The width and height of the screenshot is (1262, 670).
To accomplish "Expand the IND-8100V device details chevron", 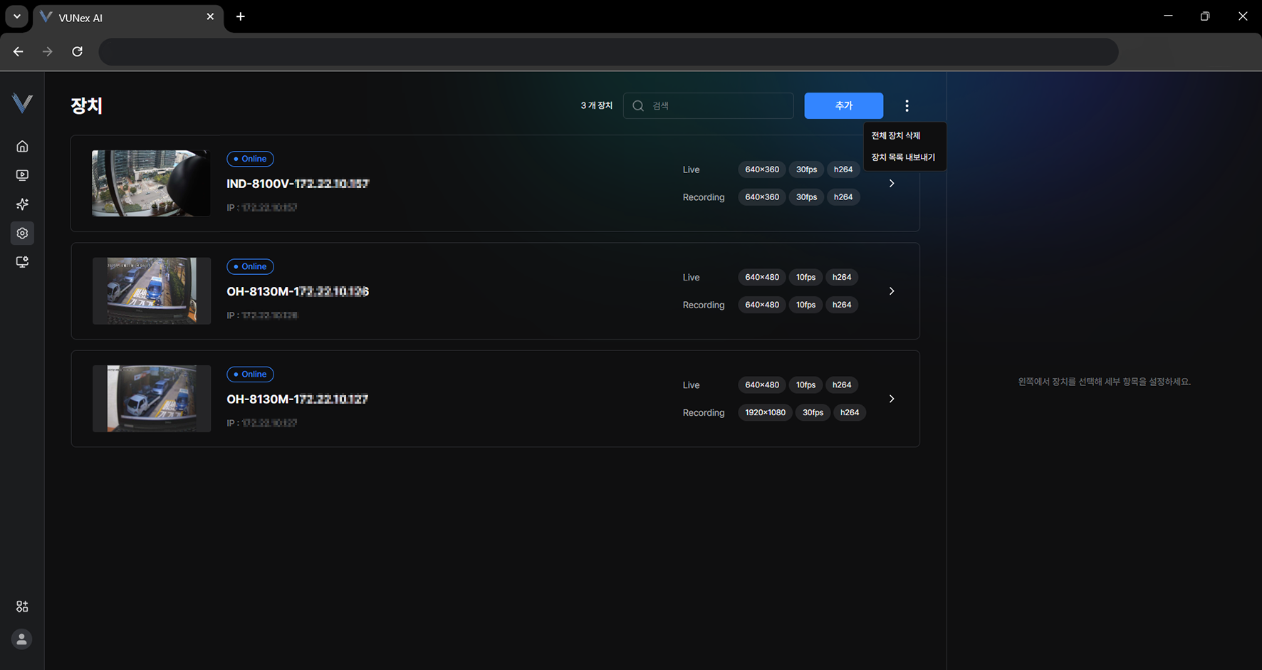I will coord(892,184).
